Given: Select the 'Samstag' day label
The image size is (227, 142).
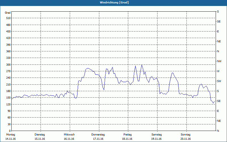Looking at the screenshot, I should tap(157, 135).
